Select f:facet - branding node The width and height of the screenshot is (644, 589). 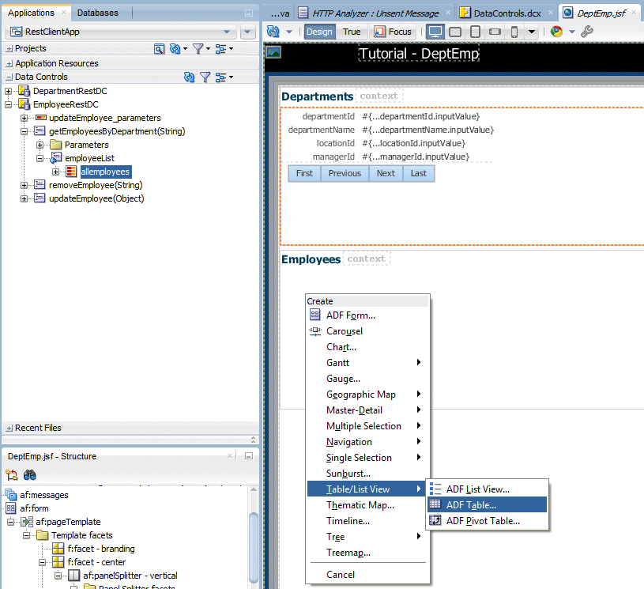pos(101,549)
